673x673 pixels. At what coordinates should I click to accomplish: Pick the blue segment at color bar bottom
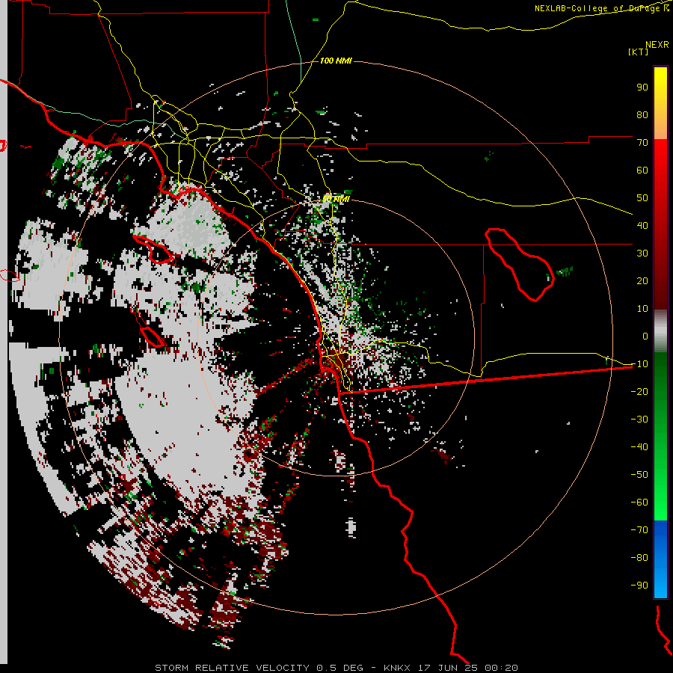click(x=660, y=559)
